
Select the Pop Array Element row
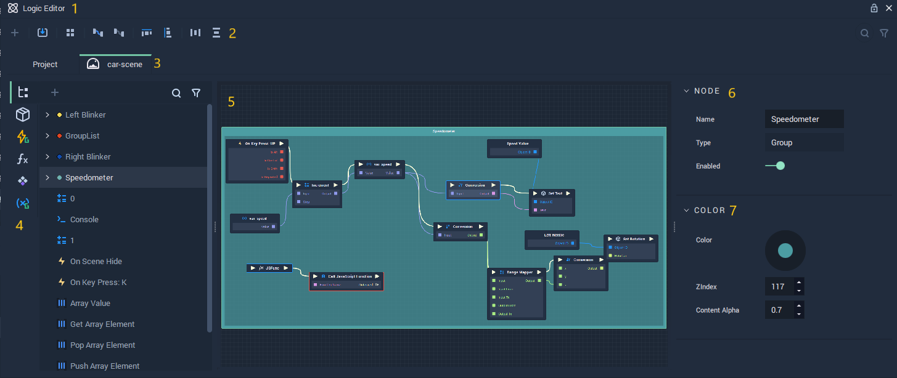click(123, 345)
